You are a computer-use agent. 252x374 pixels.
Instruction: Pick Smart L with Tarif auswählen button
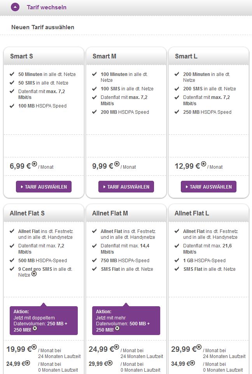tap(208, 187)
